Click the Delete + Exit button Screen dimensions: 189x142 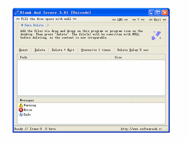pyautogui.click(x=63, y=50)
